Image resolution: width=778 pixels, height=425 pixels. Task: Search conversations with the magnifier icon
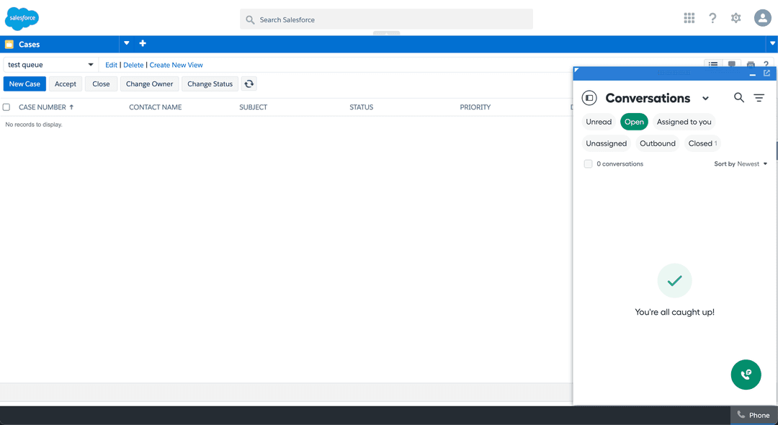(x=739, y=98)
